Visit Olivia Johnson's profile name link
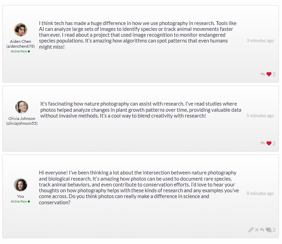 [x=22, y=121]
